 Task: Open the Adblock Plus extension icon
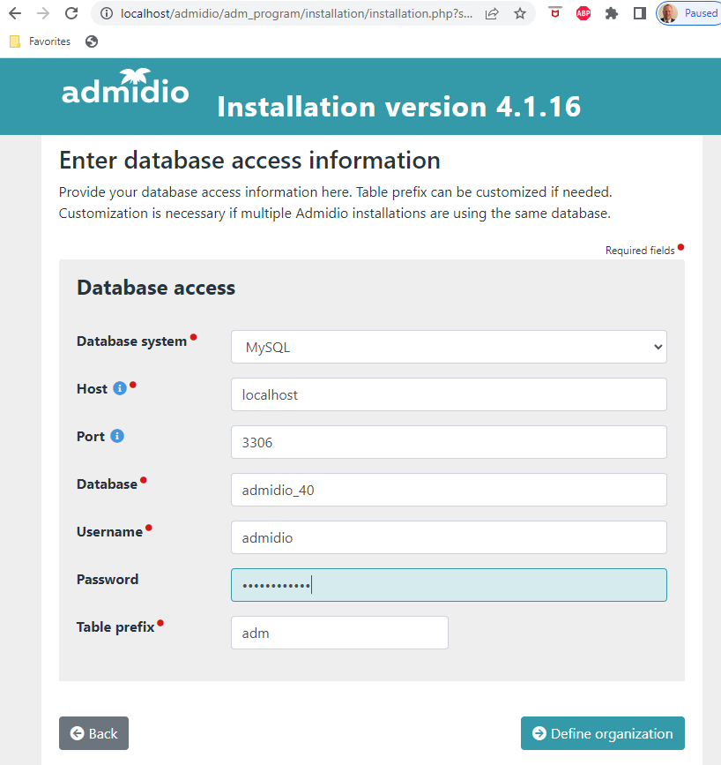583,12
